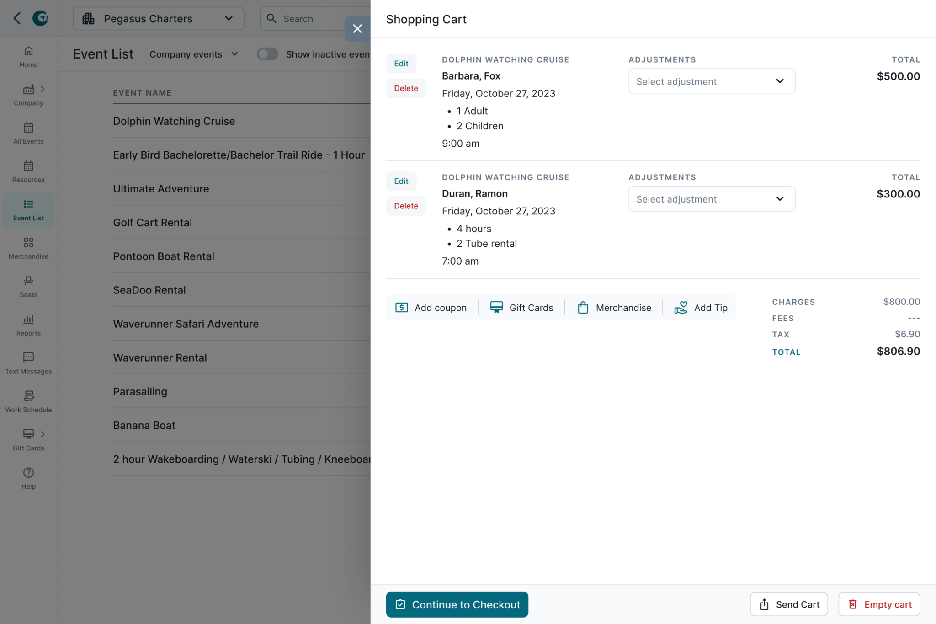This screenshot has height=624, width=936.
Task: Click Add coupon in cart
Action: click(431, 308)
